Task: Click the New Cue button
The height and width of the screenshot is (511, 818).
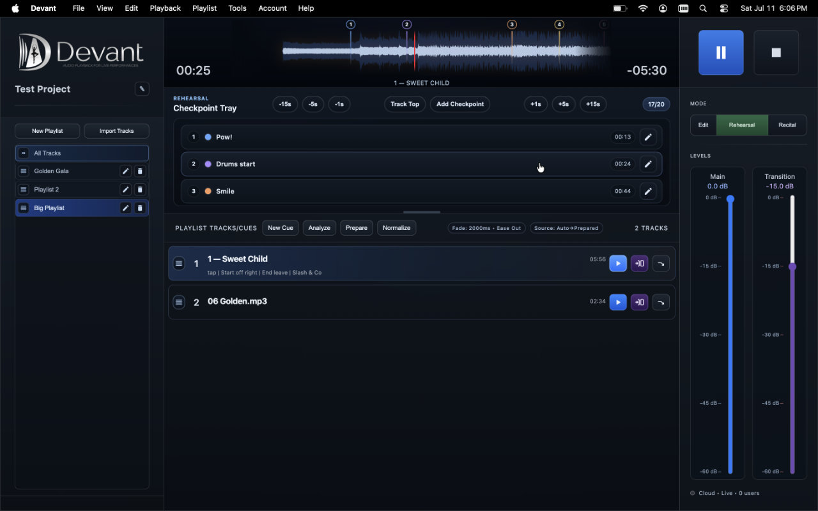Action: click(281, 228)
